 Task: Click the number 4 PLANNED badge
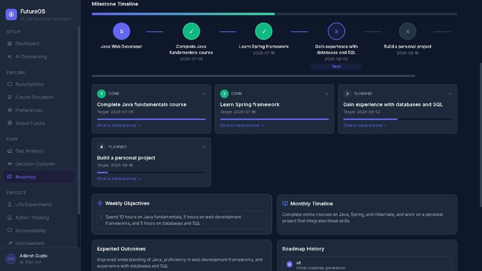[101, 147]
